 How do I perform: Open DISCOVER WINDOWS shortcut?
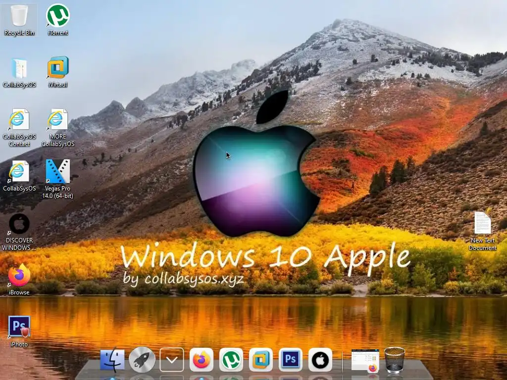click(19, 232)
